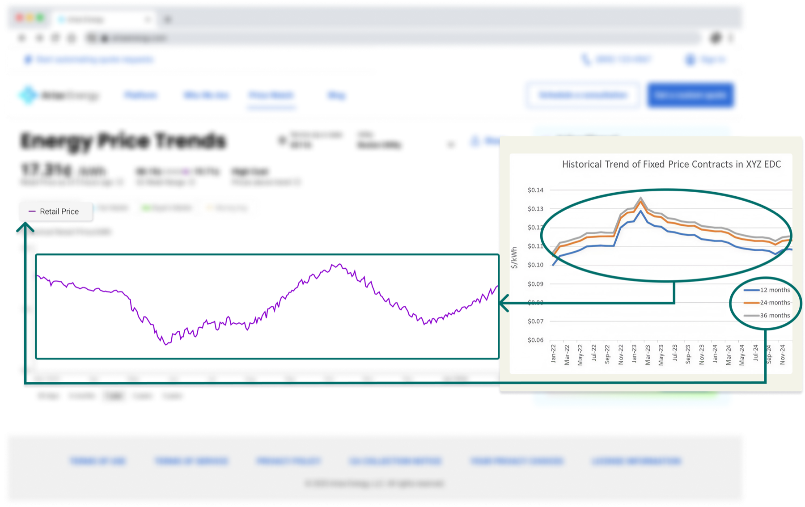The image size is (805, 507).
Task: Click the browser reload icon
Action: [x=55, y=38]
